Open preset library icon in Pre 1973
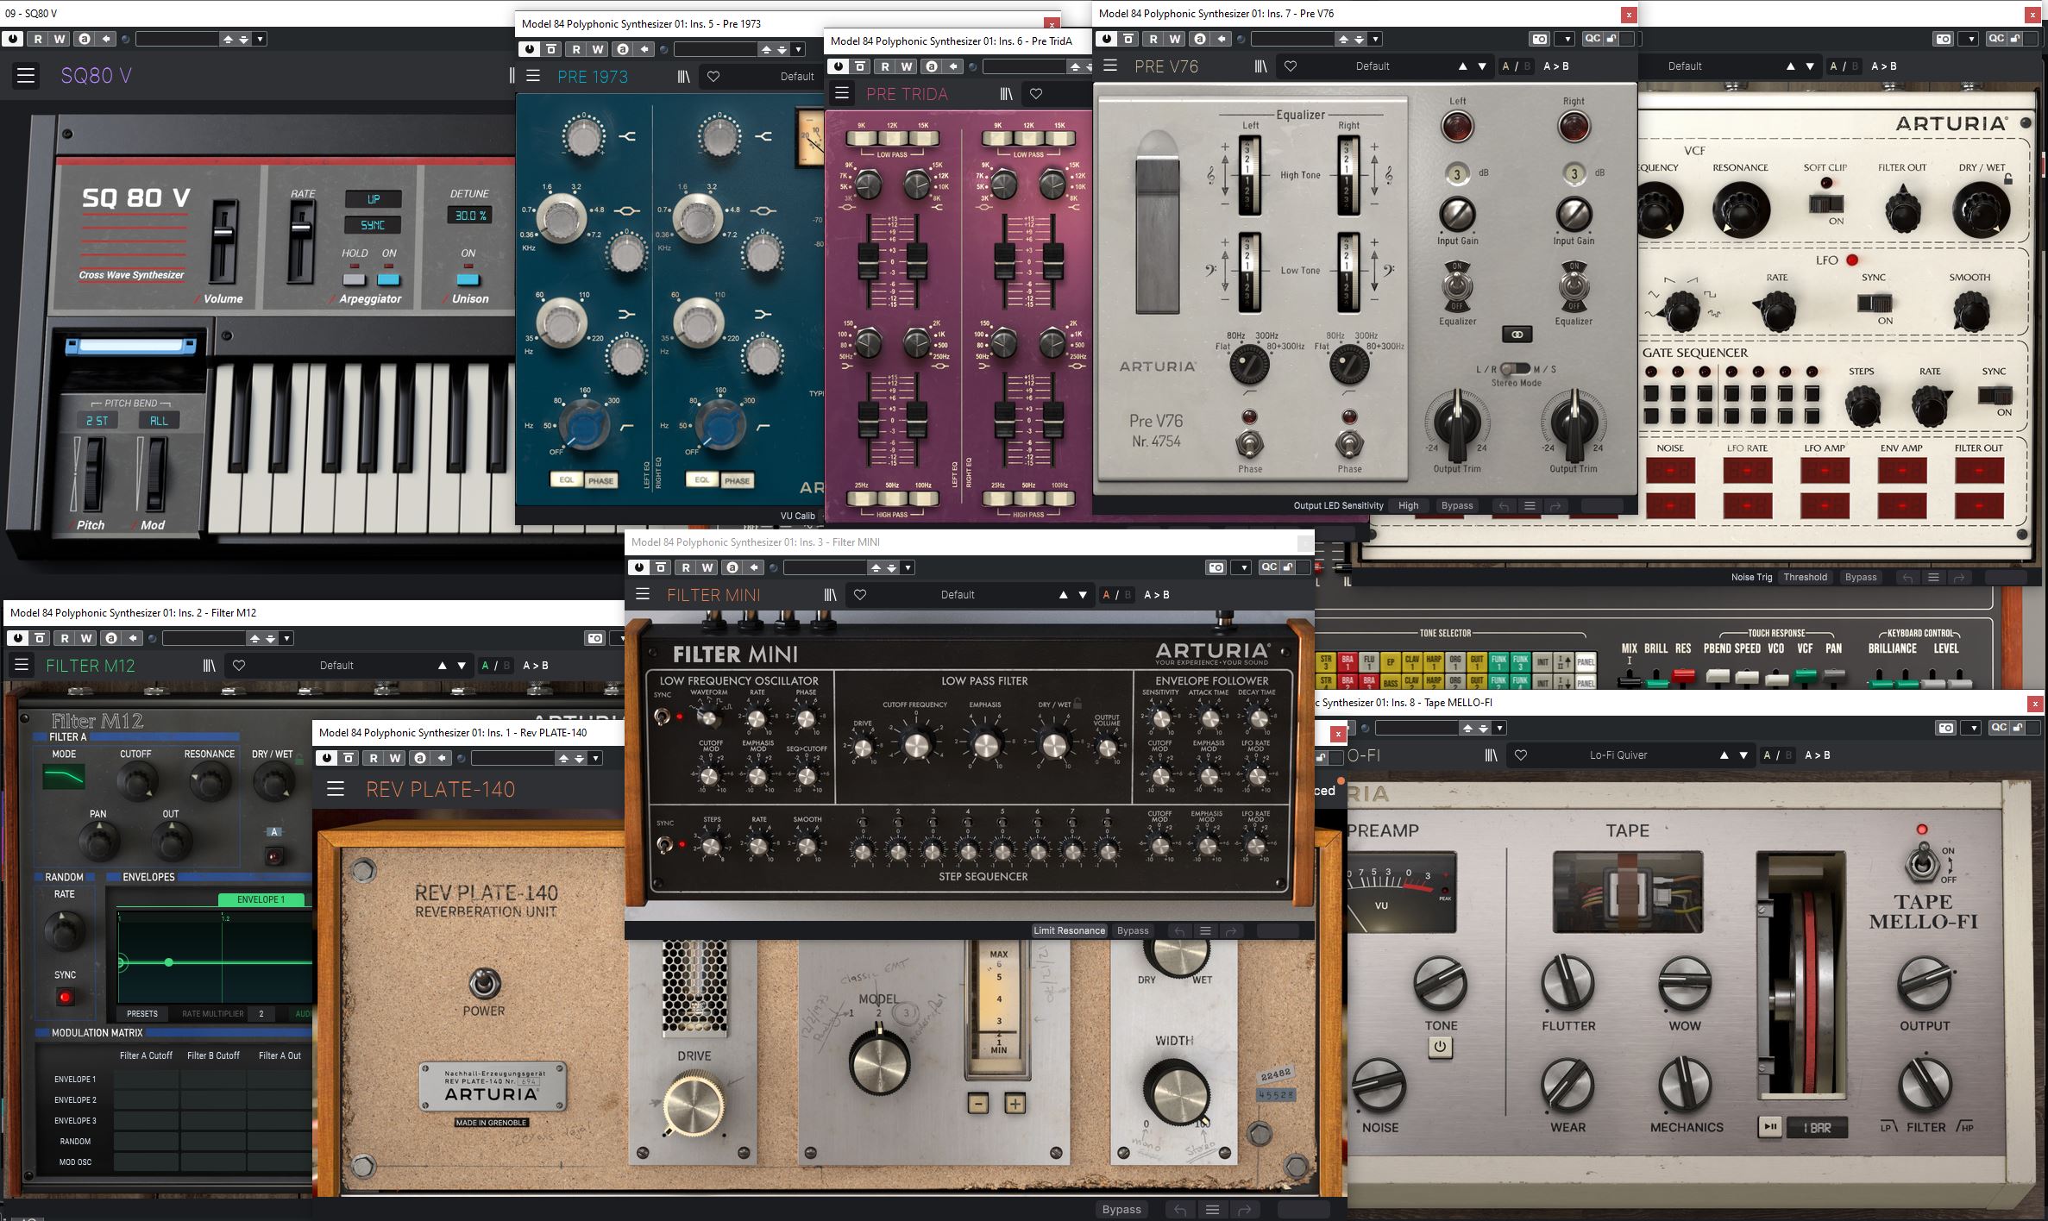The width and height of the screenshot is (2048, 1221). point(683,77)
